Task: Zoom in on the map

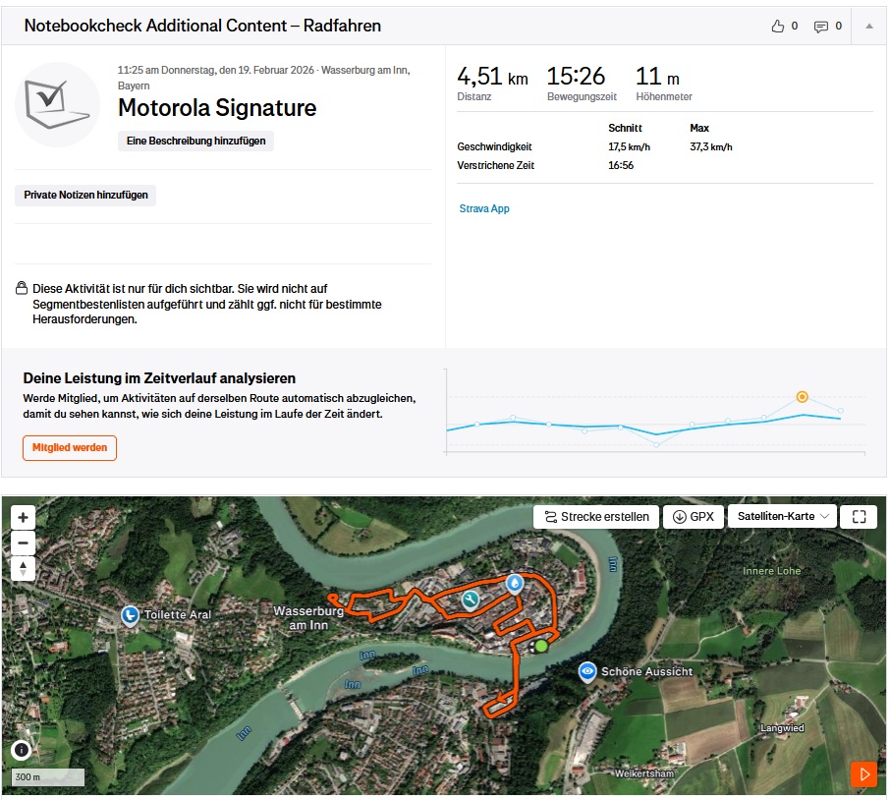Action: pyautogui.click(x=24, y=517)
